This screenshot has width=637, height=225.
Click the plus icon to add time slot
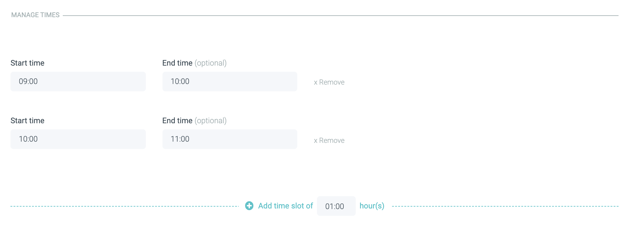tap(249, 206)
